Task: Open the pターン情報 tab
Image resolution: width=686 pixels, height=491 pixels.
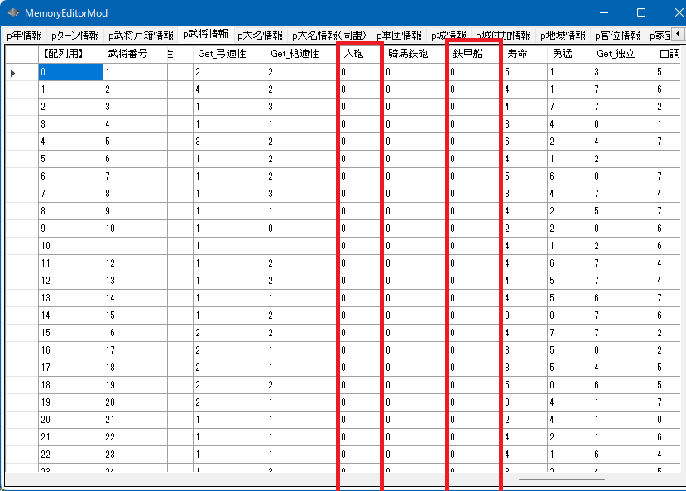Action: point(74,36)
